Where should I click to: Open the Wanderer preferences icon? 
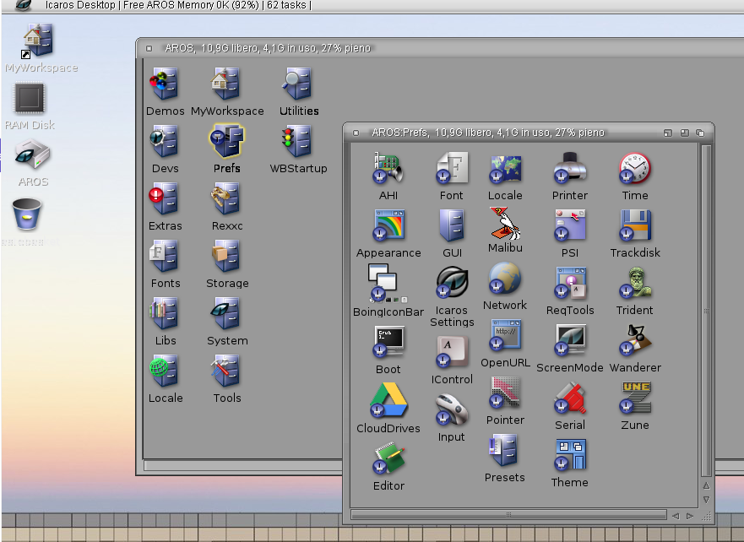[635, 340]
